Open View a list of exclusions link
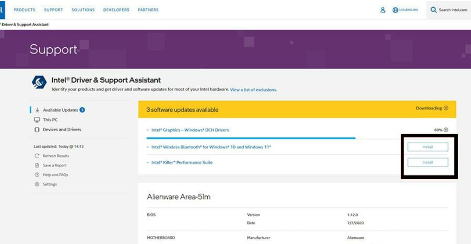 [253, 90]
